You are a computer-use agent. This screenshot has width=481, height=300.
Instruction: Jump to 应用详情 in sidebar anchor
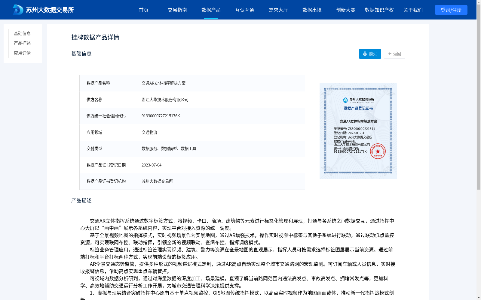pyautogui.click(x=22, y=53)
